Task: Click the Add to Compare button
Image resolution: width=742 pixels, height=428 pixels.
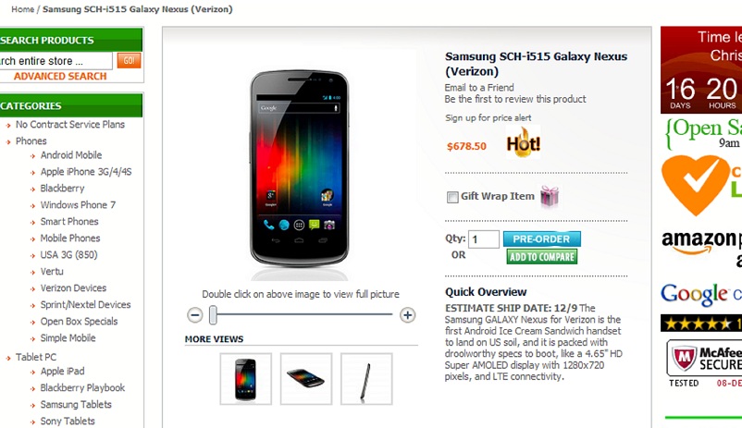Action: tap(542, 257)
